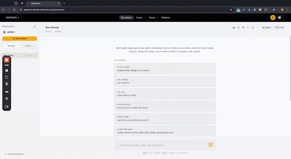Click the purple shield icon in toolbar
The height and width of the screenshot is (159, 291).
click(243, 28)
